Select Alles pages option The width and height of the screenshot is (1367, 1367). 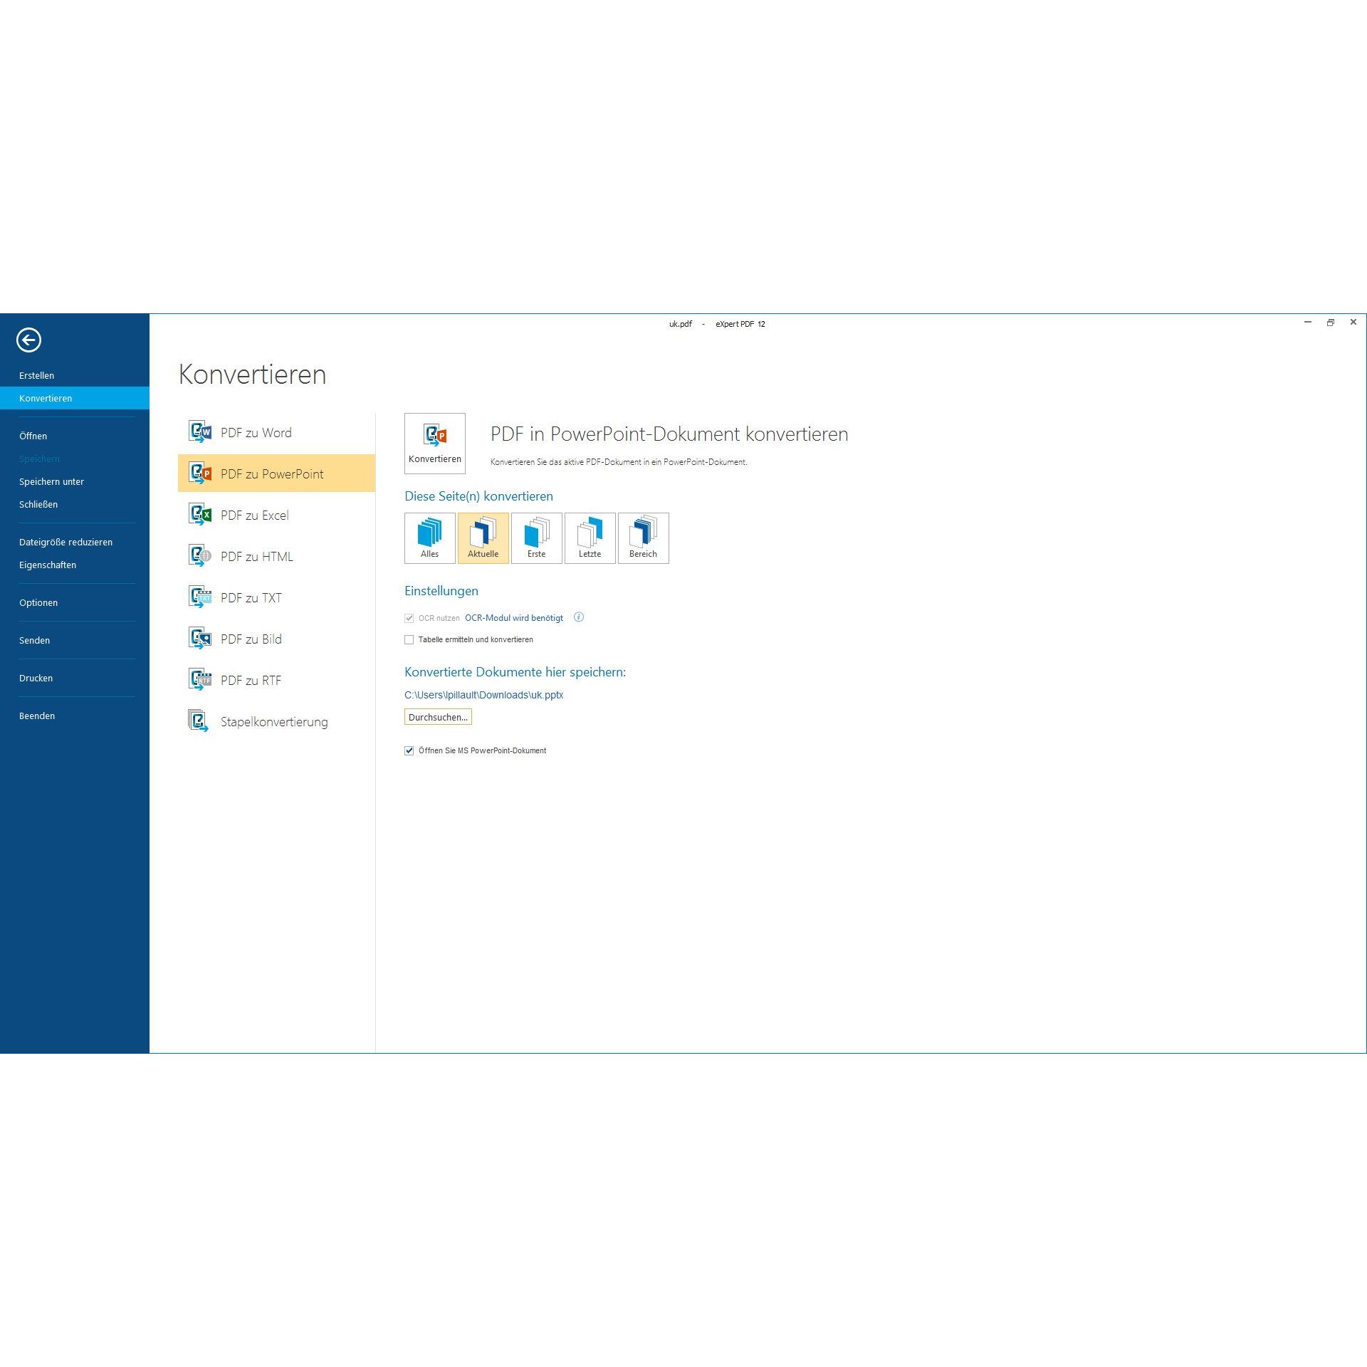(430, 538)
